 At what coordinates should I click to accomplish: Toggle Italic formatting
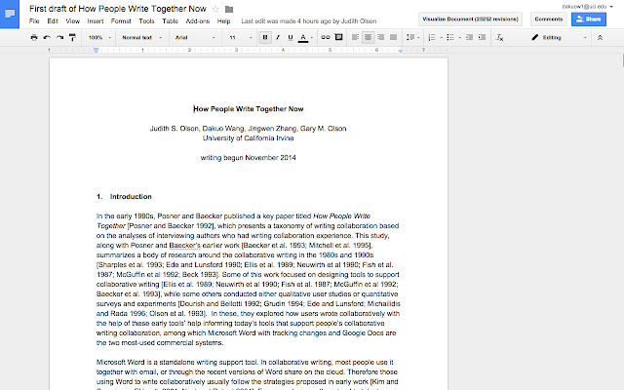tap(278, 37)
